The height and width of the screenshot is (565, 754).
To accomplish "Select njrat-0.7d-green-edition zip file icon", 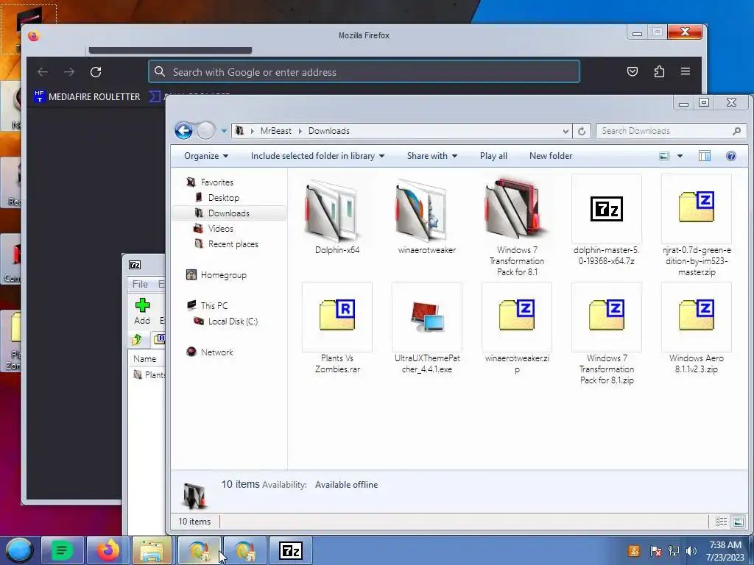I will click(697, 208).
